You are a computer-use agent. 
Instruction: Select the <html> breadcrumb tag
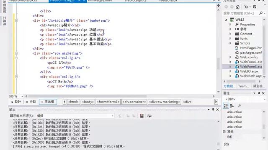pyautogui.click(x=74, y=102)
